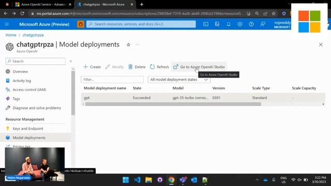Reload the browser page

(22, 13)
